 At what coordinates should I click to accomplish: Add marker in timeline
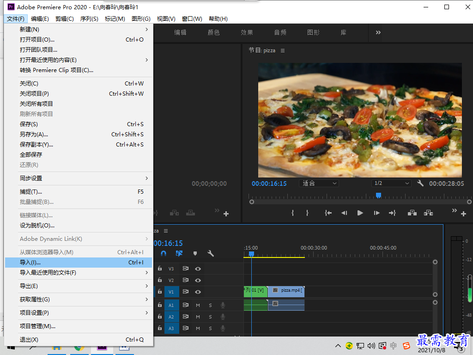click(195, 254)
